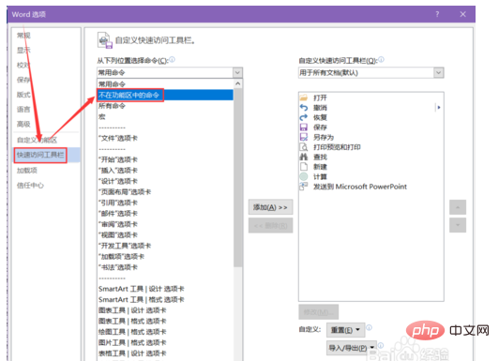
Task: Choose 不在功能区中的命令 in dropdown list
Action: point(165,95)
